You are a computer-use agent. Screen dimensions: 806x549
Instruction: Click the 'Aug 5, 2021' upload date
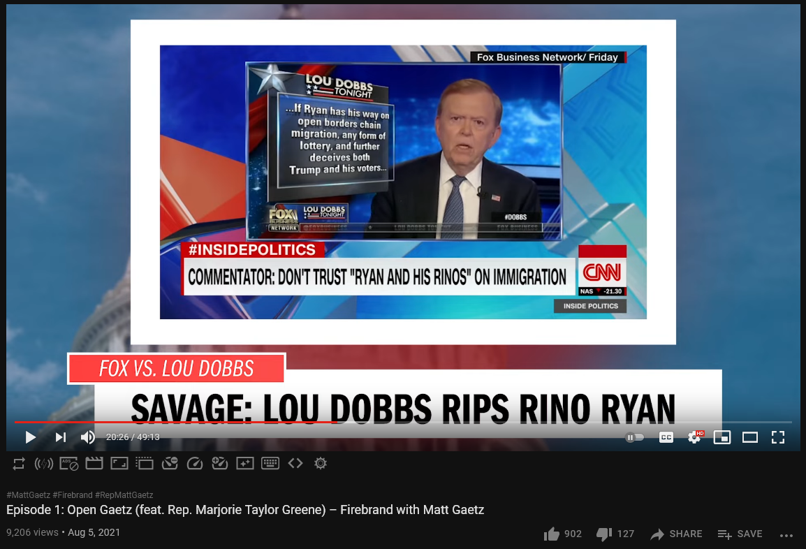(x=94, y=532)
